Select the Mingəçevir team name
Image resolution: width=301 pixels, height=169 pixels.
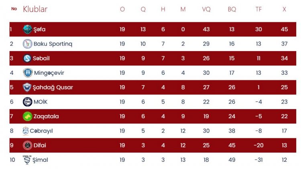49,73
